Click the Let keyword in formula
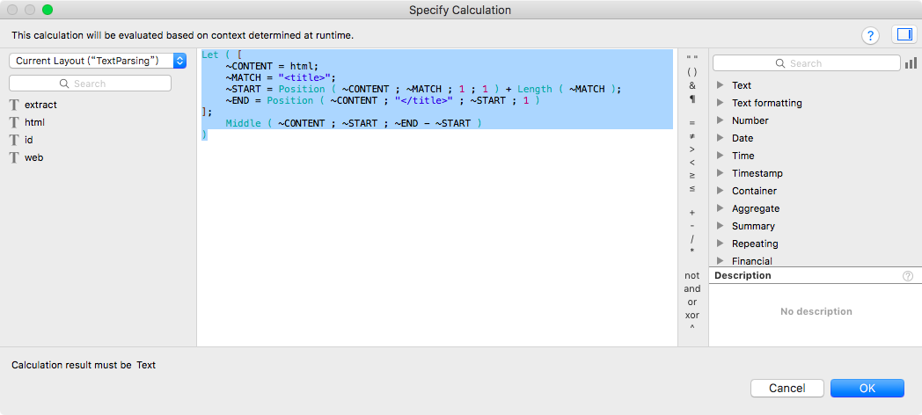The height and width of the screenshot is (415, 922). pyautogui.click(x=210, y=55)
